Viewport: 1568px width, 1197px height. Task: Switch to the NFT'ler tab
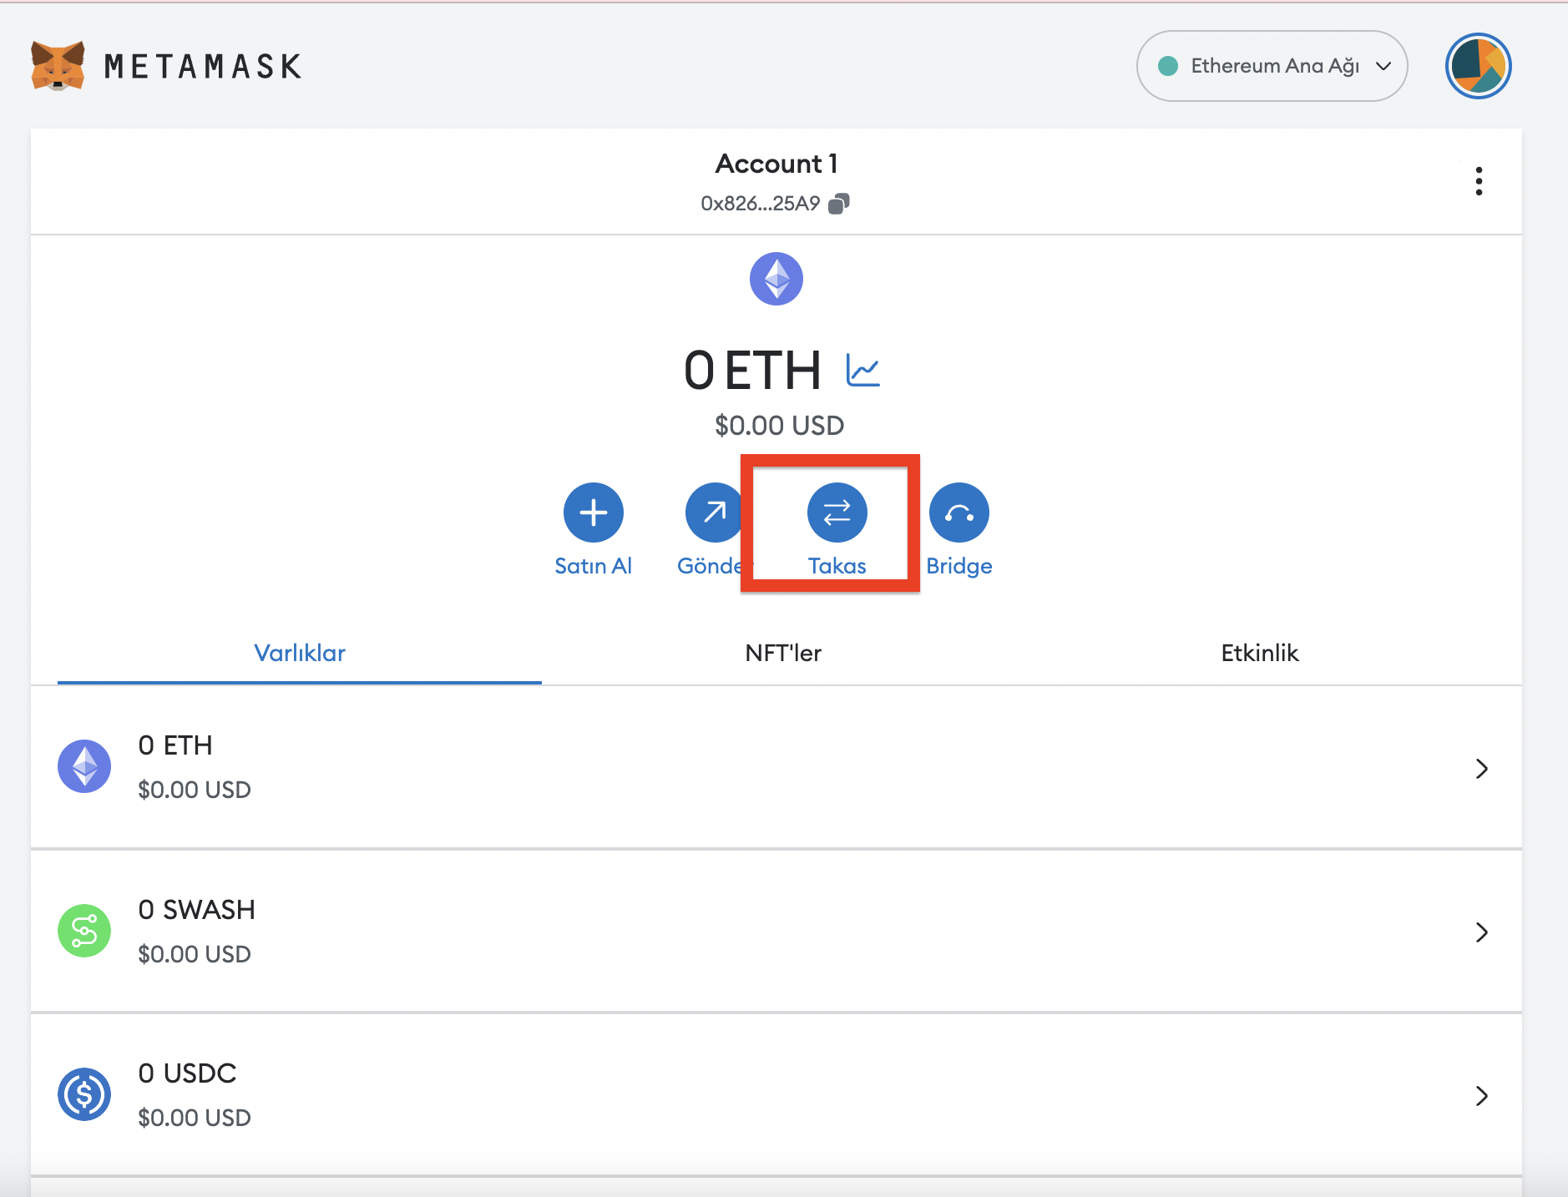click(x=783, y=654)
